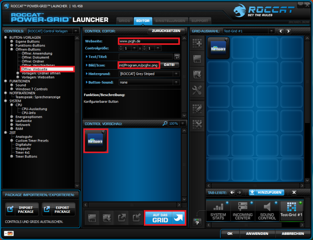Expand the Bild/Icon section
The height and width of the screenshot is (240, 313).
(x=87, y=65)
